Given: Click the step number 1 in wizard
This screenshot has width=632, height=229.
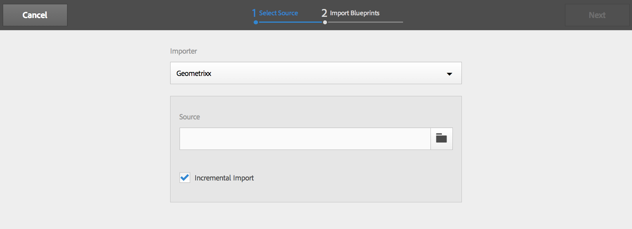Looking at the screenshot, I should click(x=254, y=13).
